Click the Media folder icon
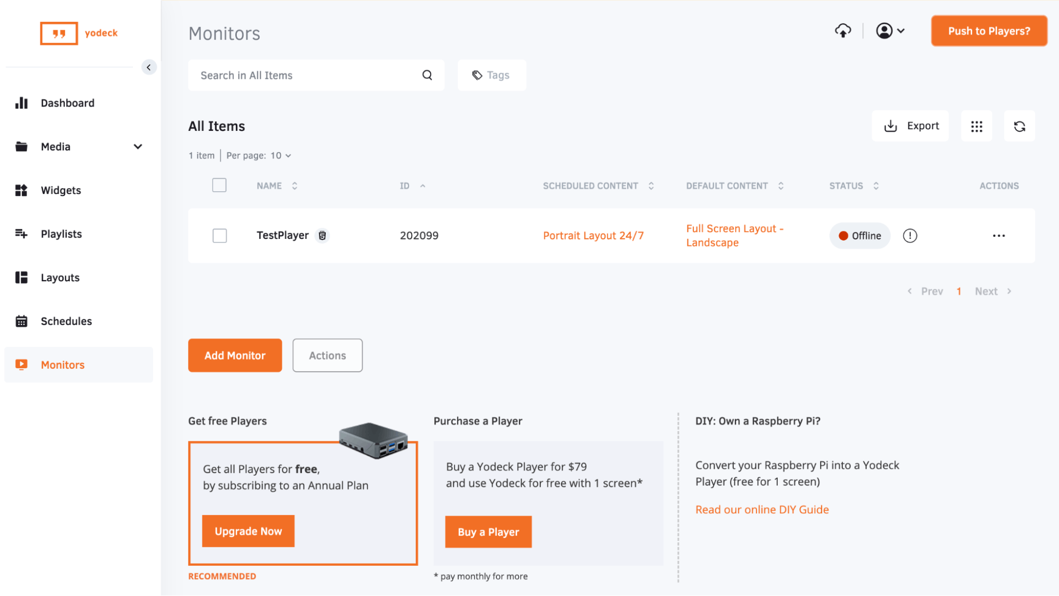Screen dimensions: 1059x596 coord(21,147)
